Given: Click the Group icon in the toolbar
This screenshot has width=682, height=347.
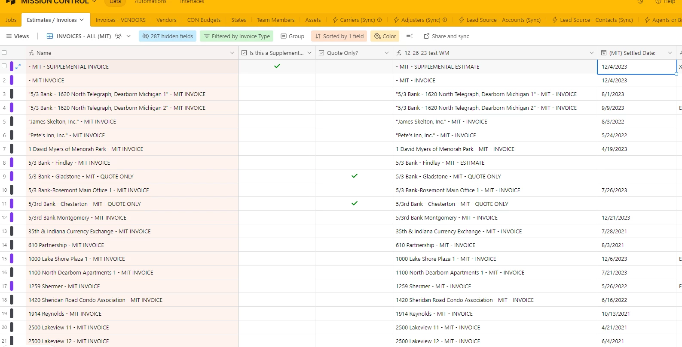Looking at the screenshot, I should (x=284, y=36).
